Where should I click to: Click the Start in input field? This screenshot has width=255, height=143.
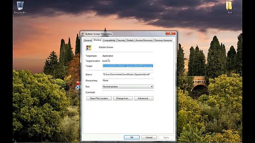[128, 74]
